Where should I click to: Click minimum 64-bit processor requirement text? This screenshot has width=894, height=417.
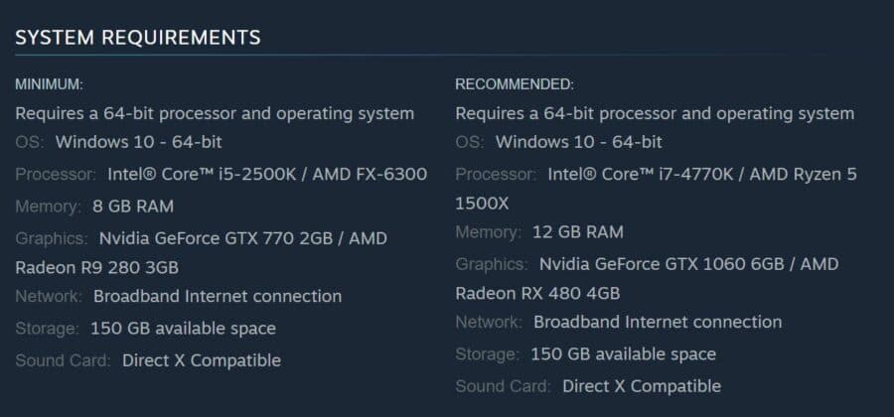tap(215, 113)
